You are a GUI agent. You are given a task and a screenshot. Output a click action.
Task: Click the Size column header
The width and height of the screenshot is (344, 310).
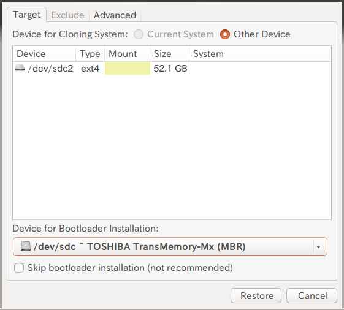click(170, 54)
